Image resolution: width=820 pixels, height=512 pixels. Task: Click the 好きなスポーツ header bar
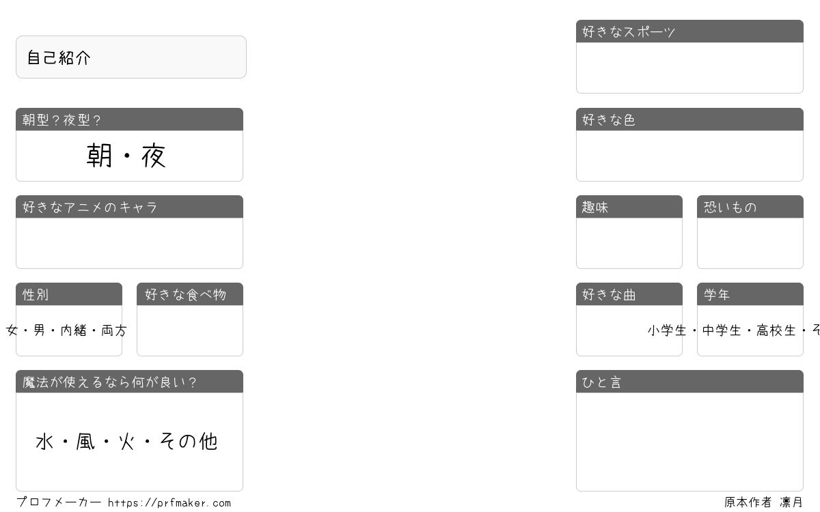[689, 31]
